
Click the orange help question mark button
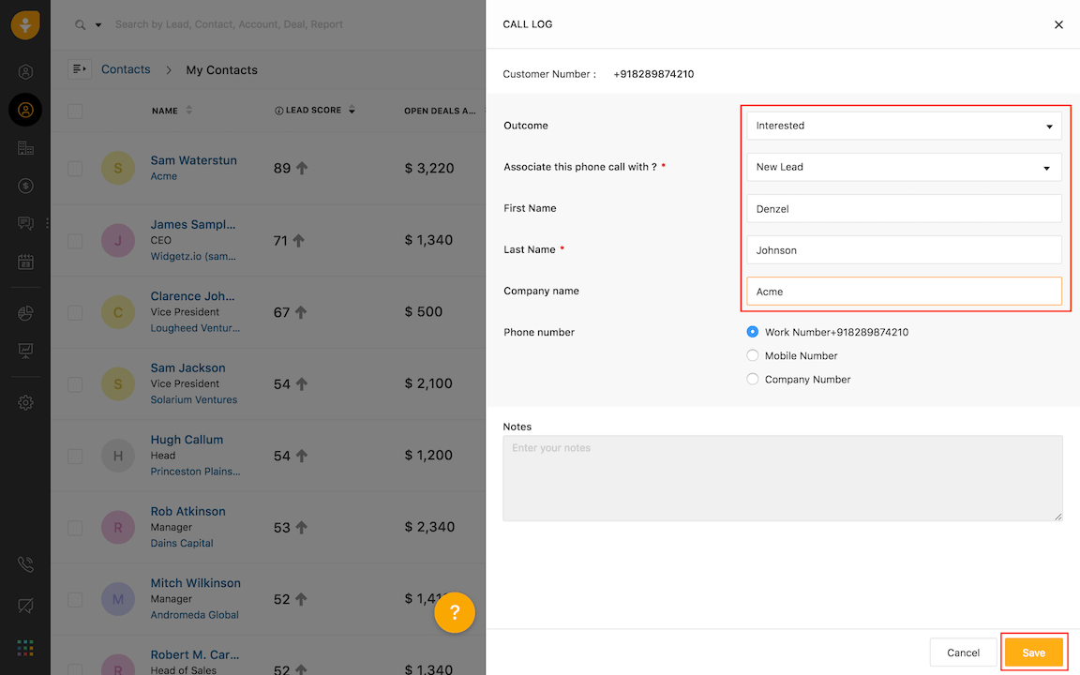(455, 612)
